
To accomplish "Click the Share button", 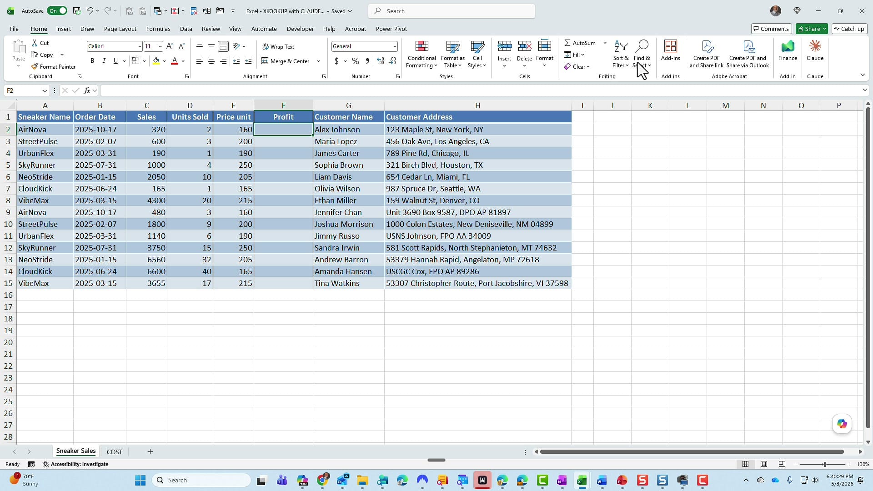I will pyautogui.click(x=812, y=29).
